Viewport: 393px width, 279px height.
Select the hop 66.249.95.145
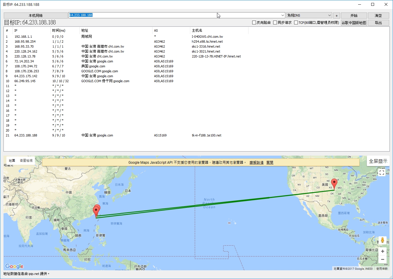click(x=25, y=81)
